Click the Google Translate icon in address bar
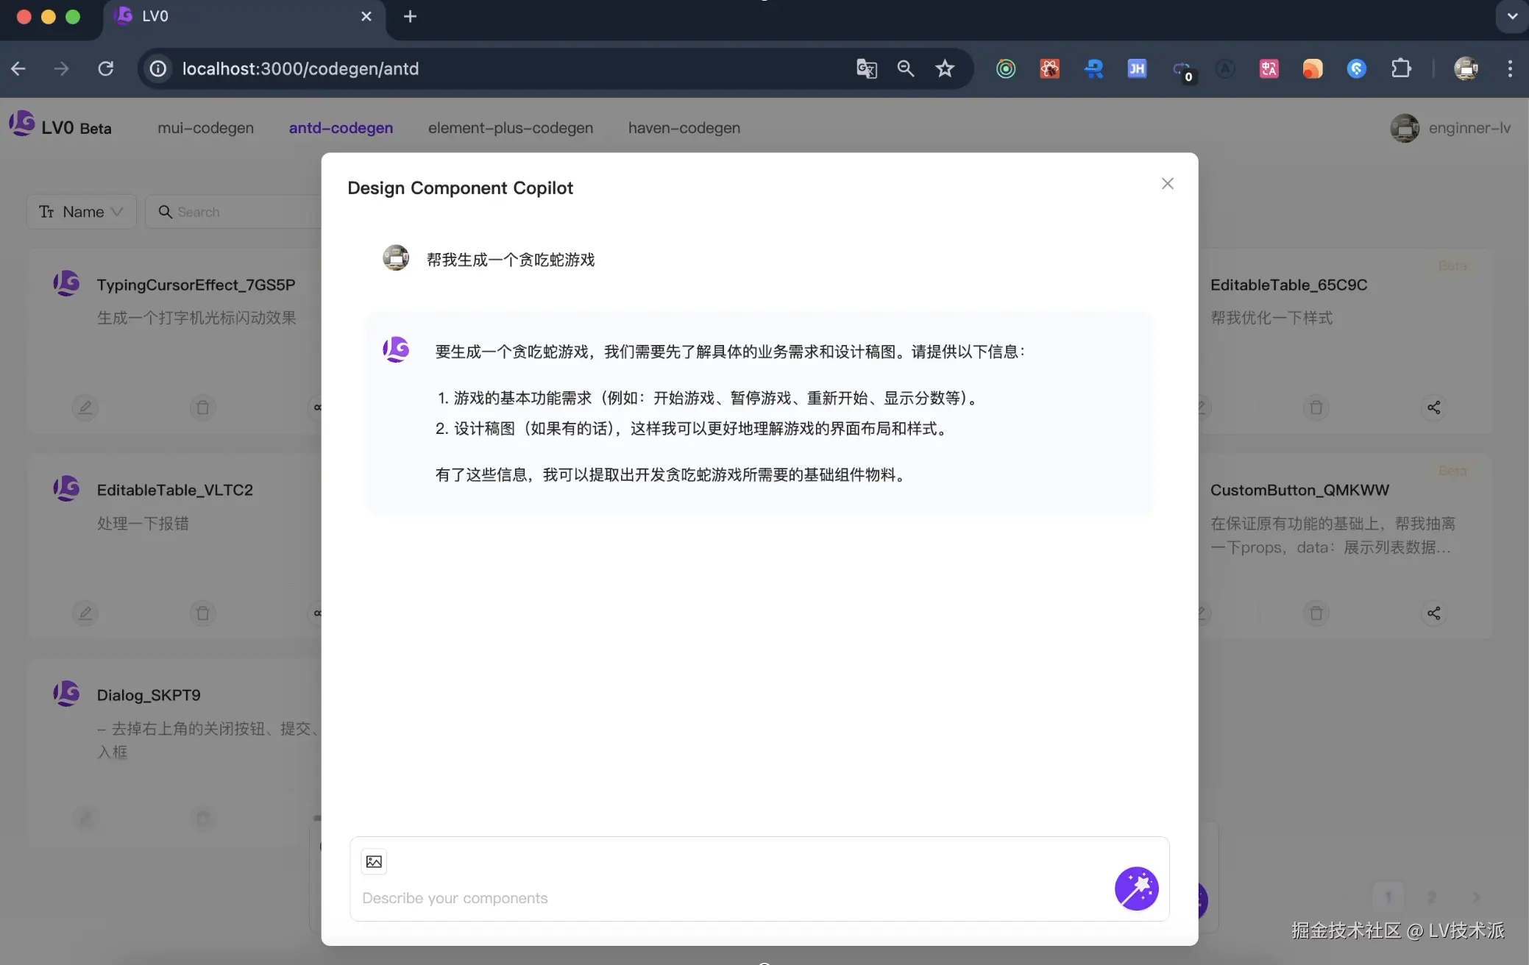Screen dimensions: 1529x965 [866, 68]
